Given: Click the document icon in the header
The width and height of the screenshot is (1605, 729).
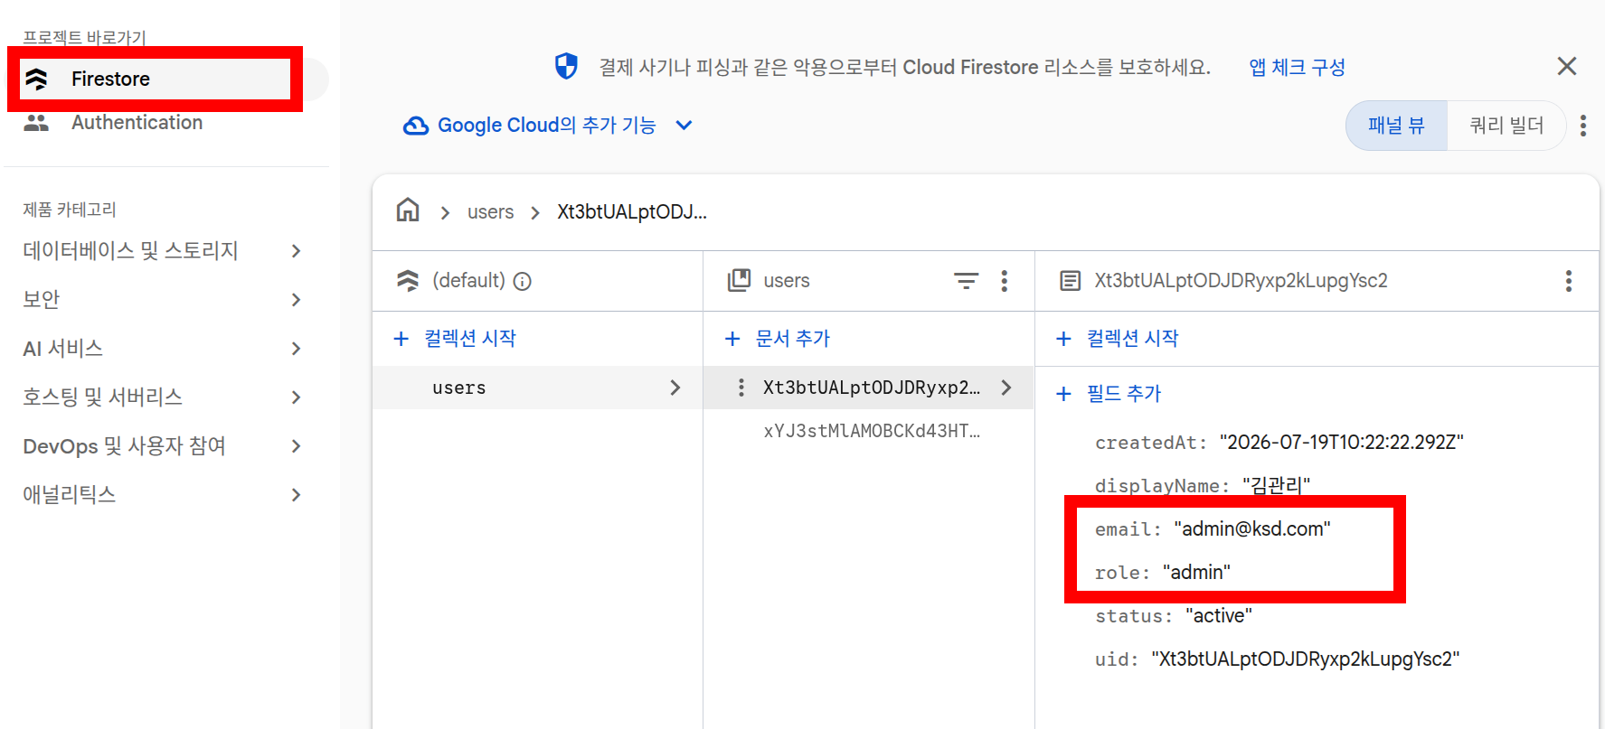Looking at the screenshot, I should pyautogui.click(x=1070, y=281).
